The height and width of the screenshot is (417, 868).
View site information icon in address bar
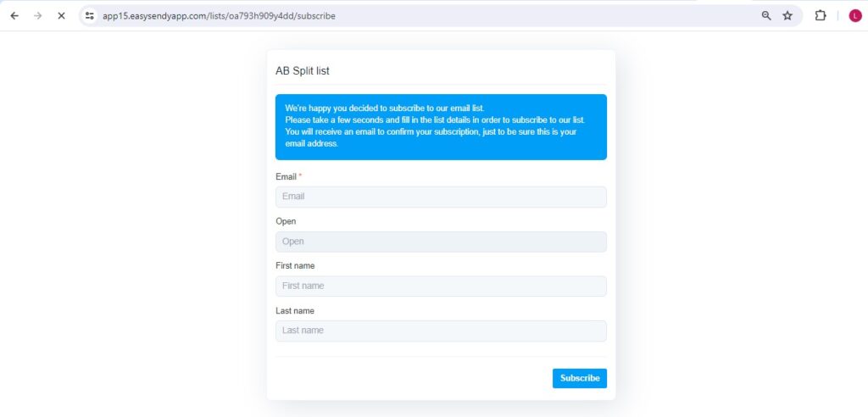[90, 15]
